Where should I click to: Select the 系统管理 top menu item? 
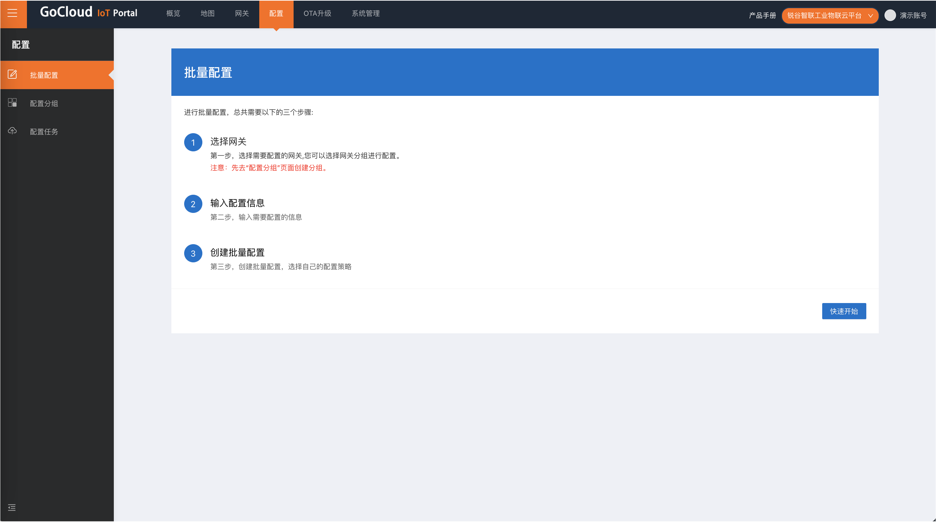click(366, 13)
